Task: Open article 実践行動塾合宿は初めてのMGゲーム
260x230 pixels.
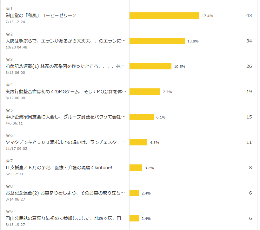Action: coord(66,92)
